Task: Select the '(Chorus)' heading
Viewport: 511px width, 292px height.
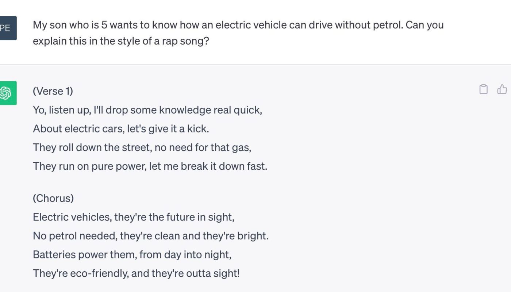Action: pos(53,199)
